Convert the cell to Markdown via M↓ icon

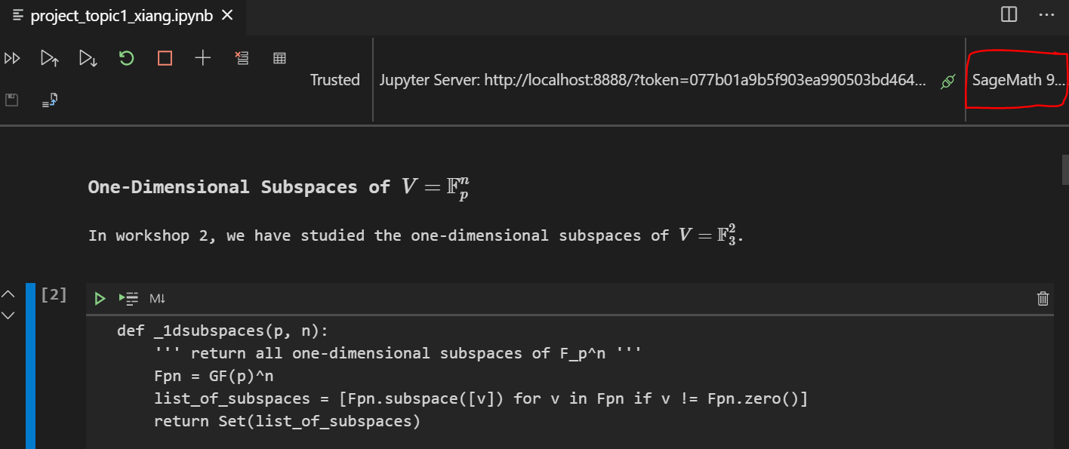tap(156, 298)
